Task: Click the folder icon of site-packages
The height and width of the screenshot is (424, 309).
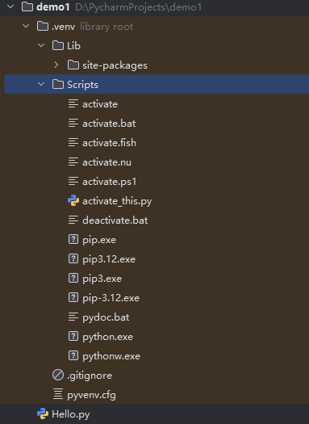Action: coord(73,65)
